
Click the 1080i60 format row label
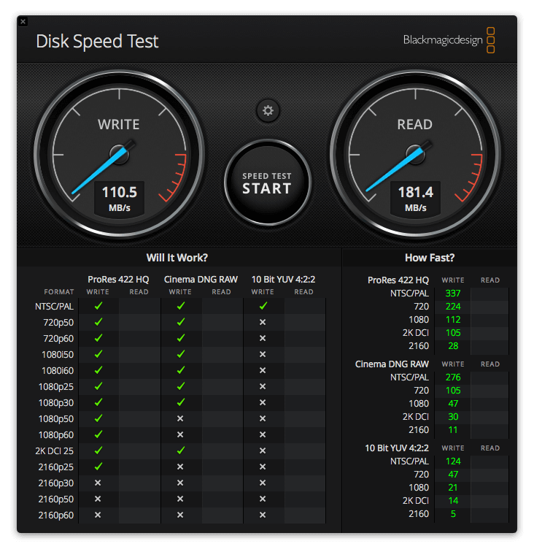(x=58, y=371)
